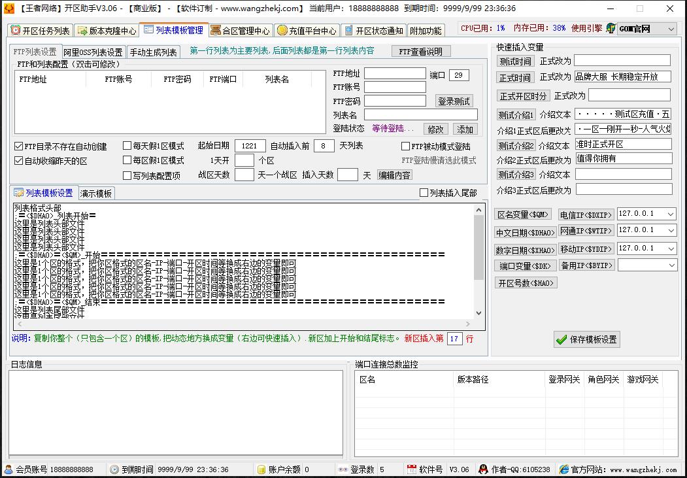Click the 登录测试 button
This screenshot has width=687, height=478.
coord(454,101)
